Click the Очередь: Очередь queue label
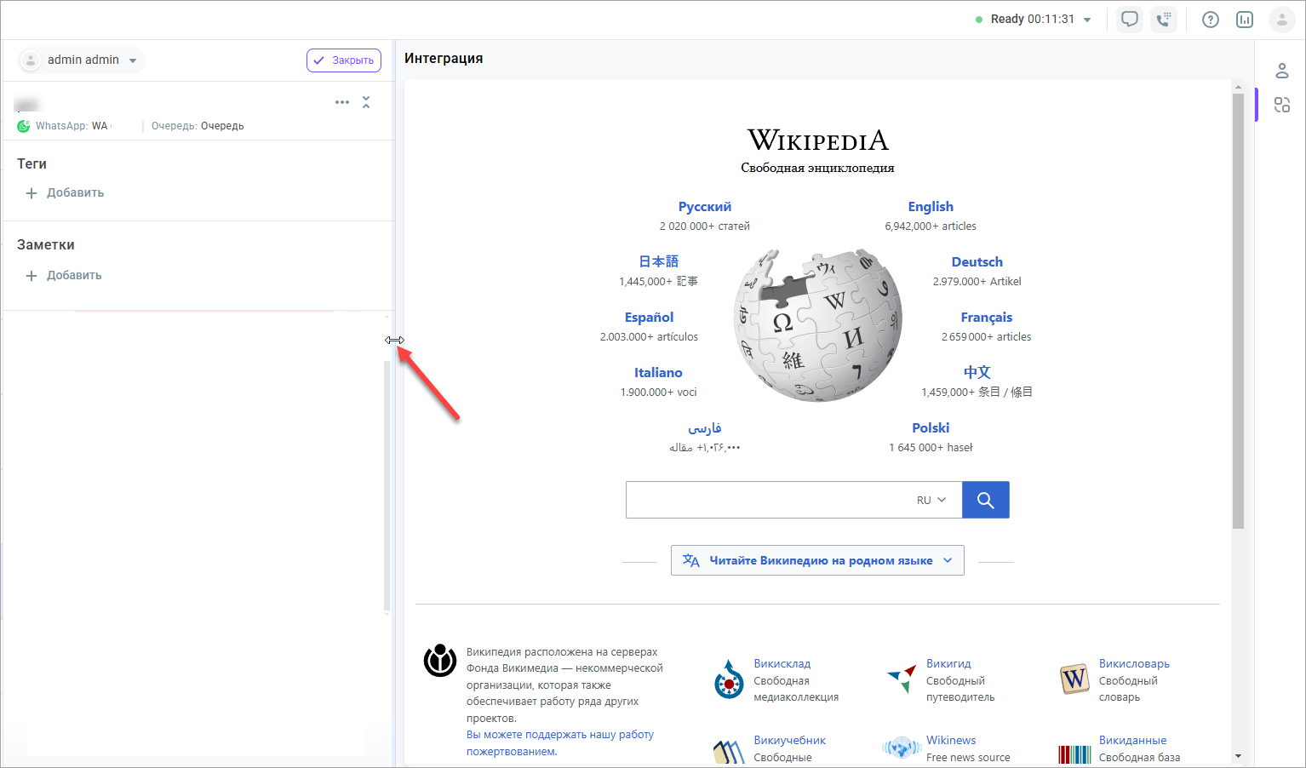This screenshot has width=1306, height=768. [198, 126]
